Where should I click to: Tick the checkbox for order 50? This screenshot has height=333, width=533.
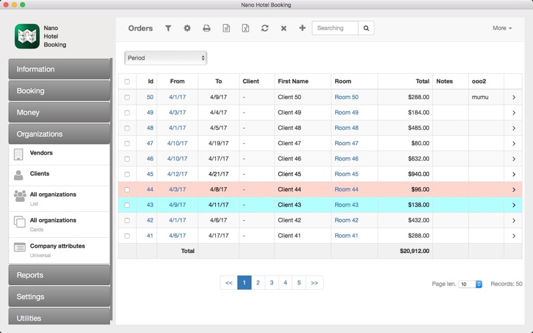(127, 97)
